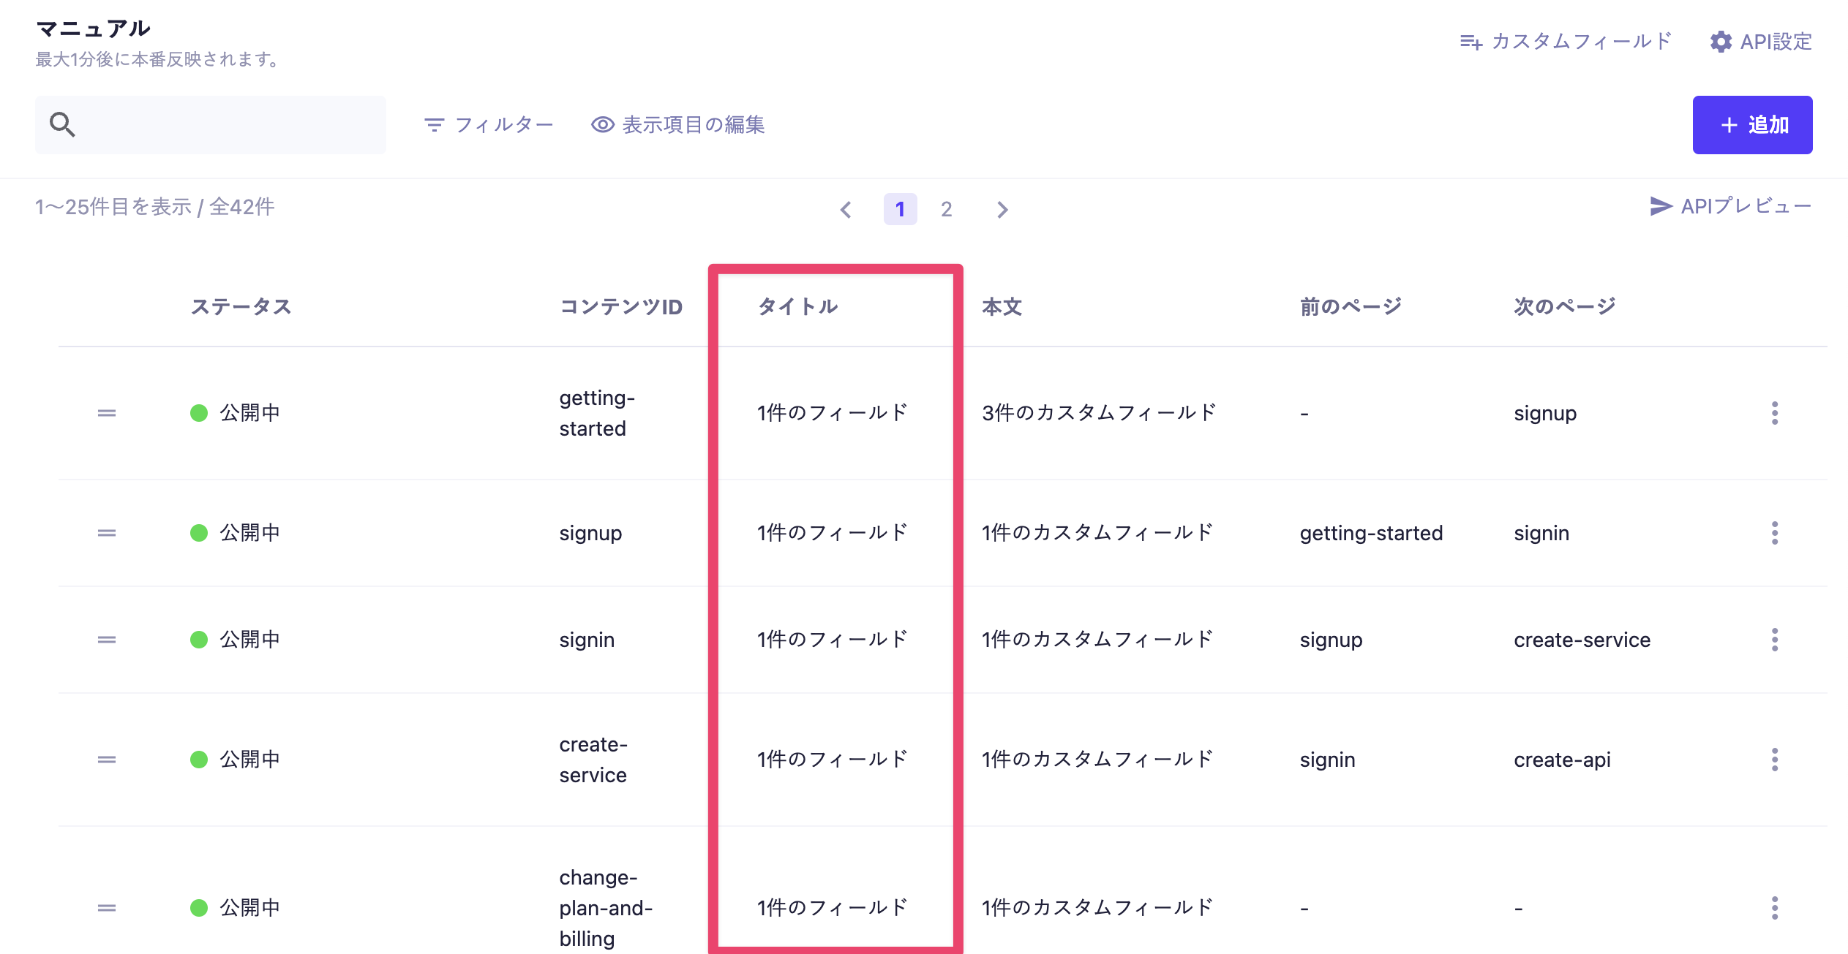Grab drag handle of getting-started row
The height and width of the screenshot is (954, 1848).
point(107,413)
